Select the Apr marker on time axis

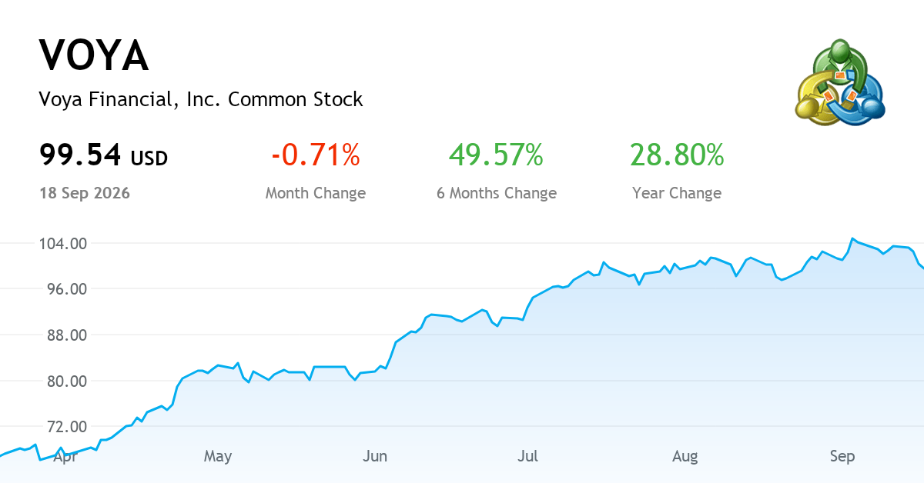pos(65,457)
